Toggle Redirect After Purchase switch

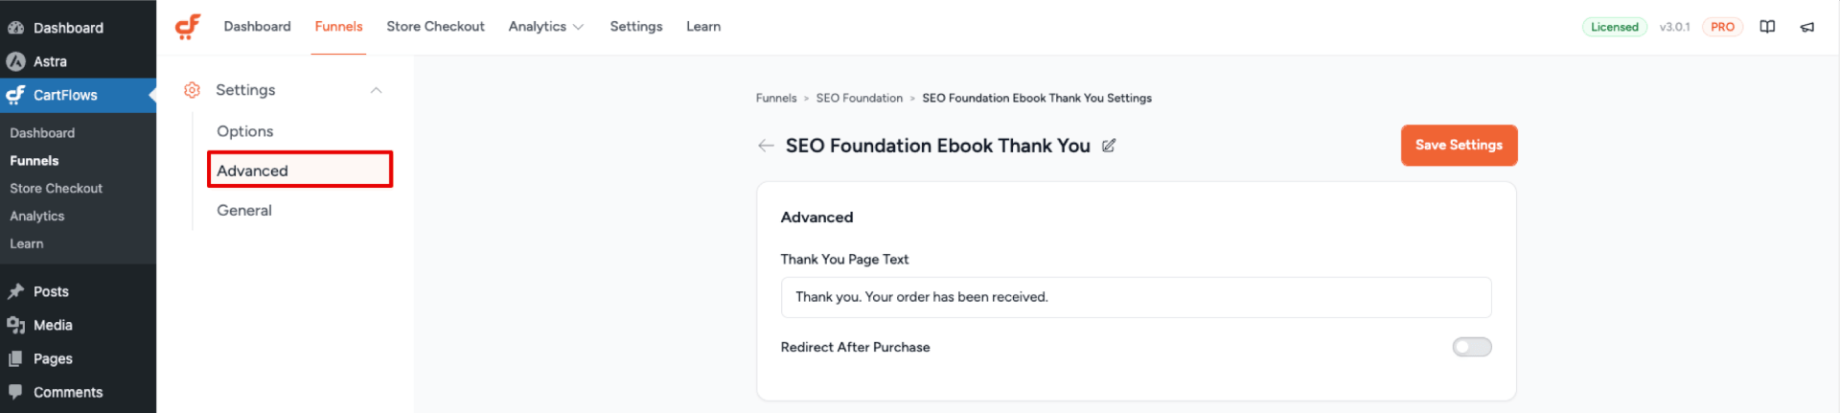pos(1472,347)
